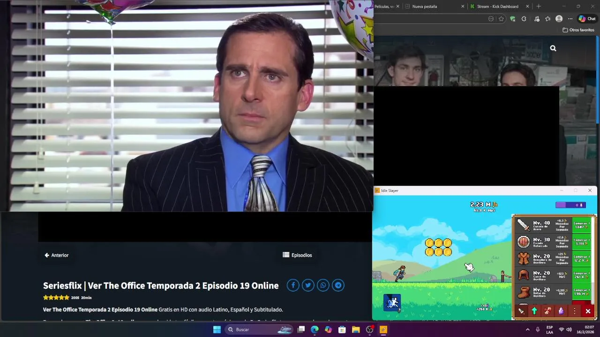Viewport: 600px width, 337px height.
Task: Open the media control music icon
Action: coord(537,19)
